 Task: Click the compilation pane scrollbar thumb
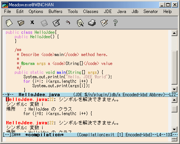pos(174,109)
